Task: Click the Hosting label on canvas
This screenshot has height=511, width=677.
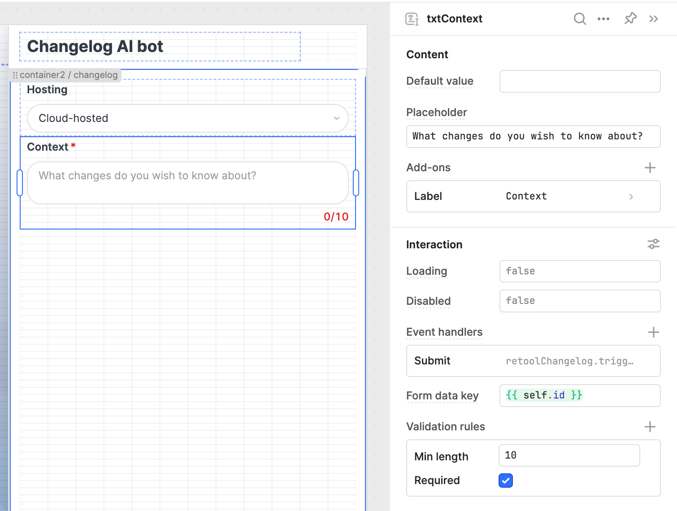Action: click(x=47, y=90)
